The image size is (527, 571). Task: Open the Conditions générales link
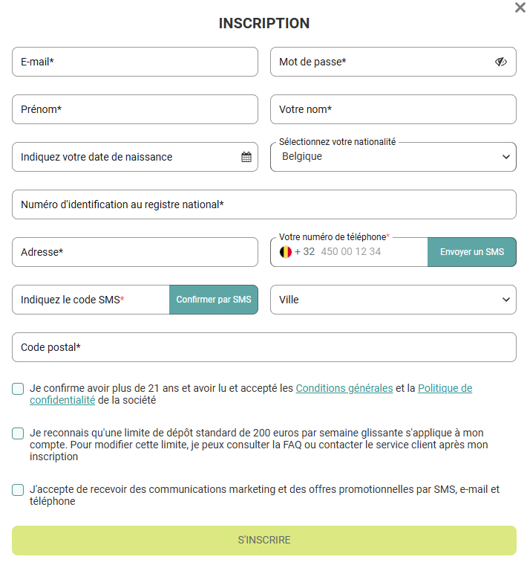point(344,388)
